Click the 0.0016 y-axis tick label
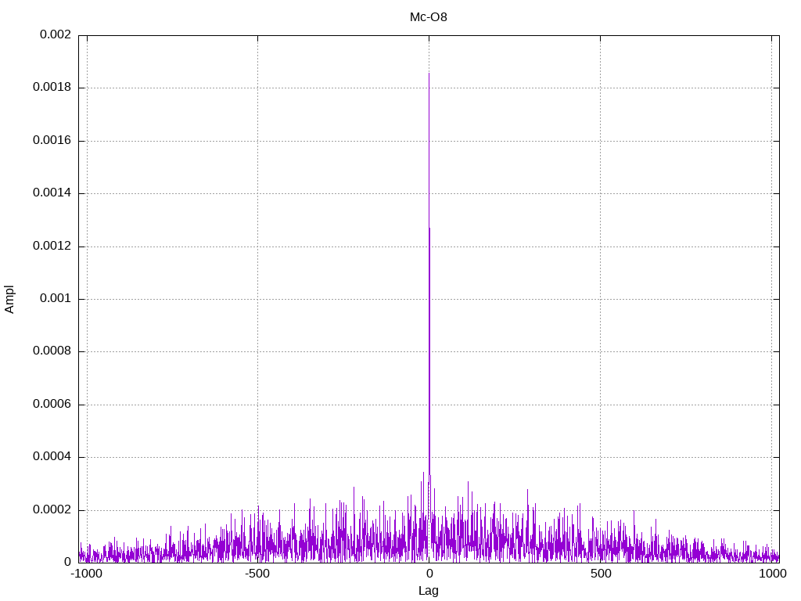 click(x=52, y=141)
